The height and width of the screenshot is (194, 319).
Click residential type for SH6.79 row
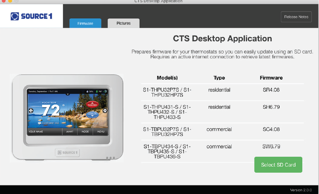point(219,107)
